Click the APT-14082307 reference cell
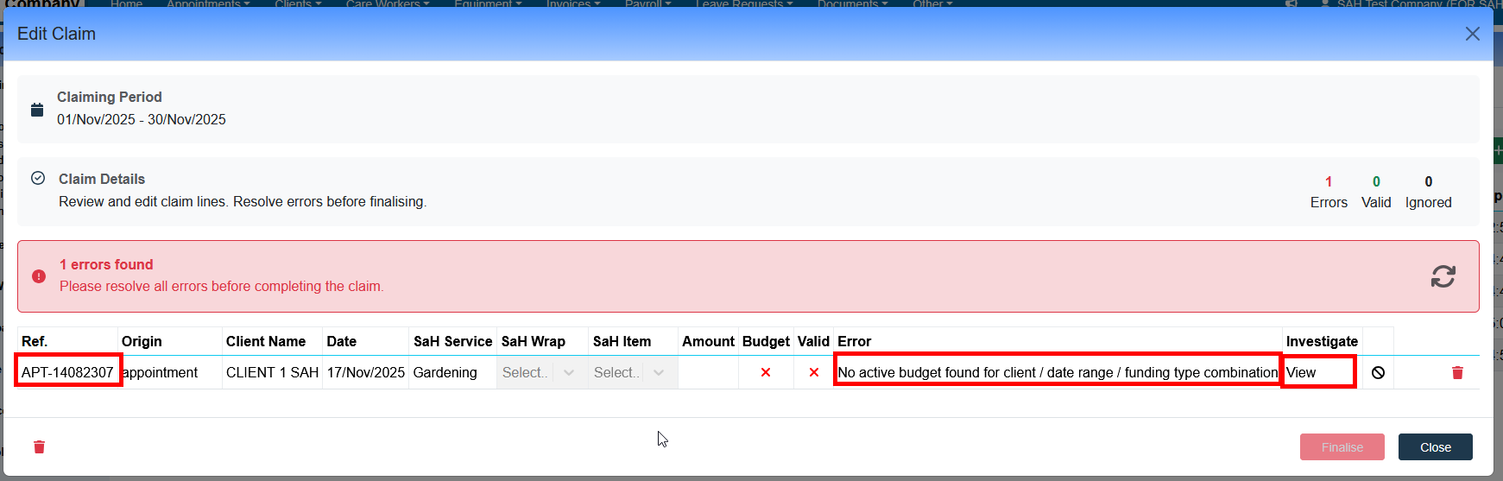Viewport: 1503px width, 481px height. [x=67, y=372]
